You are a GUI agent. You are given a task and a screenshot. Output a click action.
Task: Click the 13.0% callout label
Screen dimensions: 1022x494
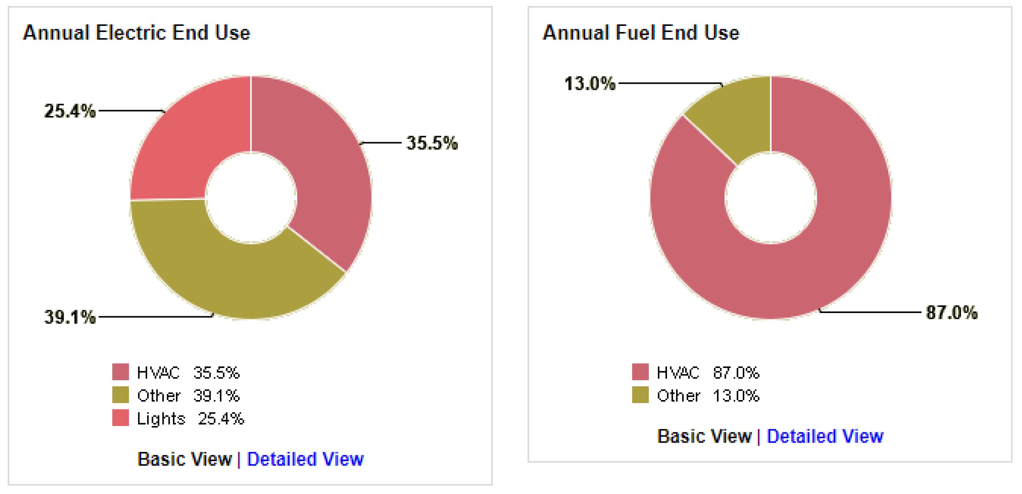point(590,84)
